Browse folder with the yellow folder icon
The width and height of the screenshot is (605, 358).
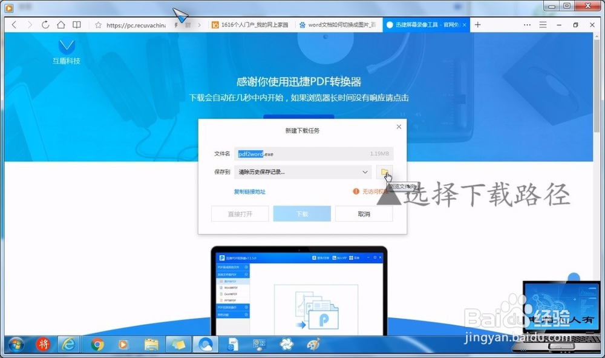pyautogui.click(x=384, y=172)
